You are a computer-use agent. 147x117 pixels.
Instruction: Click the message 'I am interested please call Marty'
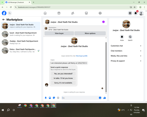tap(69, 63)
